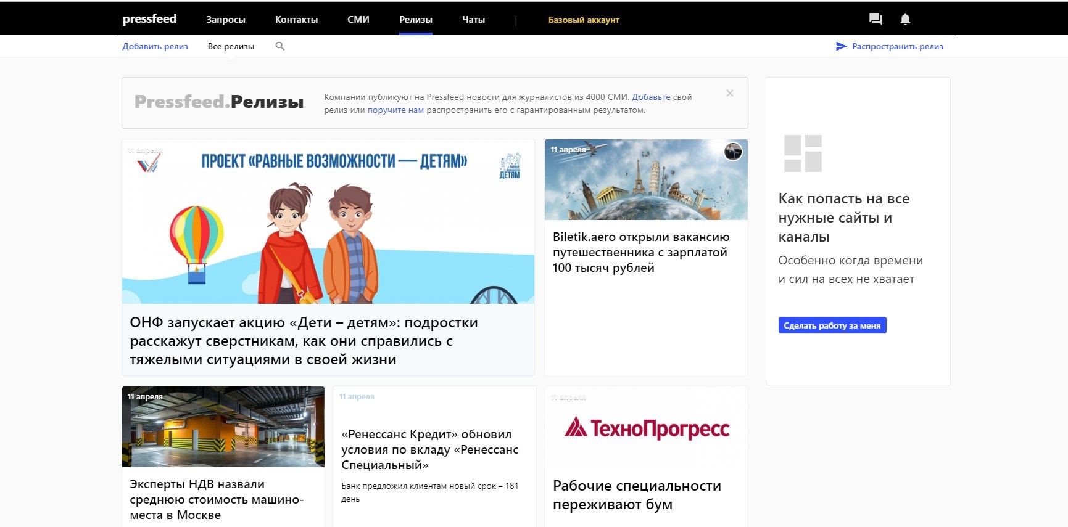The width and height of the screenshot is (1068, 527).
Task: Open the СМИ tab
Action: click(358, 20)
